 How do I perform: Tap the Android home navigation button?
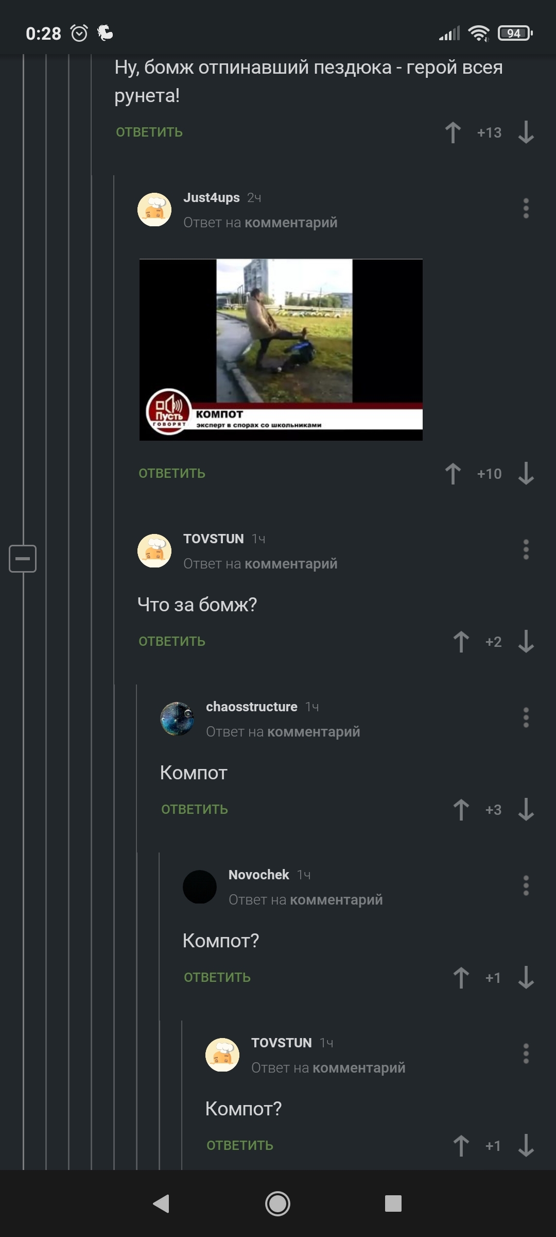pyautogui.click(x=278, y=1204)
